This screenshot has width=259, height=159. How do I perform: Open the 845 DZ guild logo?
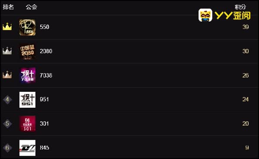[x=28, y=148]
